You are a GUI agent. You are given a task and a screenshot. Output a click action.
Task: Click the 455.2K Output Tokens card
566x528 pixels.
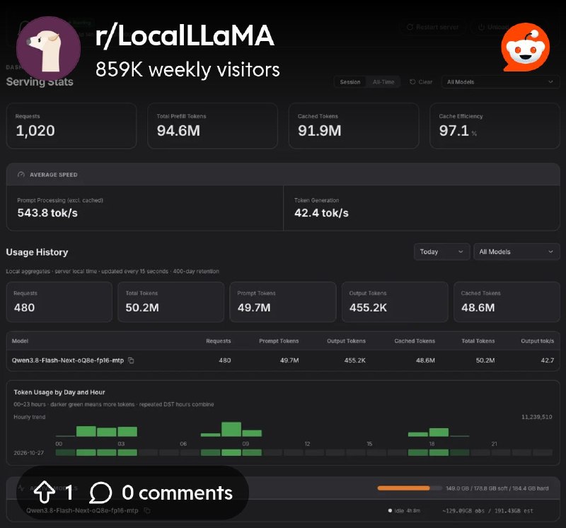[395, 302]
